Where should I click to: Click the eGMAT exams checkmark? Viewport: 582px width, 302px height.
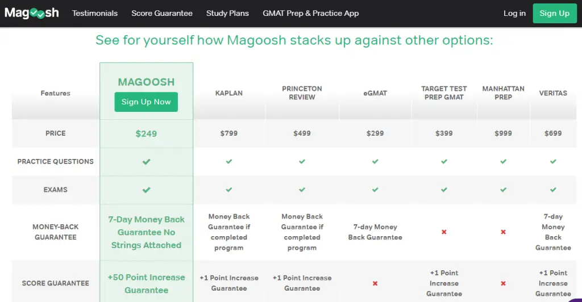[375, 190]
